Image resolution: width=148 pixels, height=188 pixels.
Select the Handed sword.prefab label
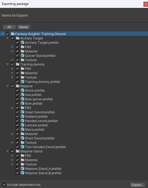(x=41, y=121)
